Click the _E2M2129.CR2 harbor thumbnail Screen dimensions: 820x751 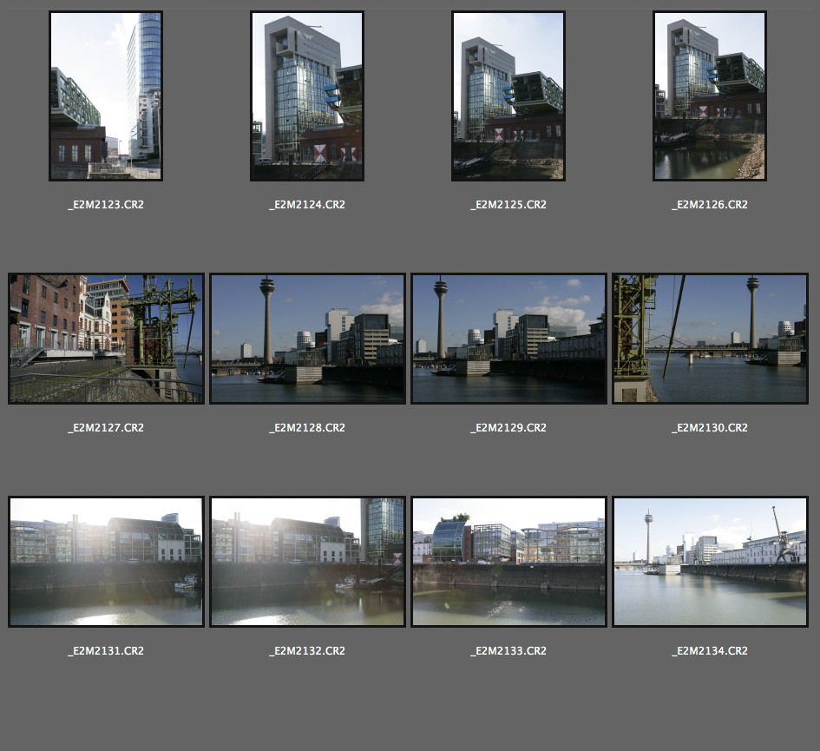508,339
